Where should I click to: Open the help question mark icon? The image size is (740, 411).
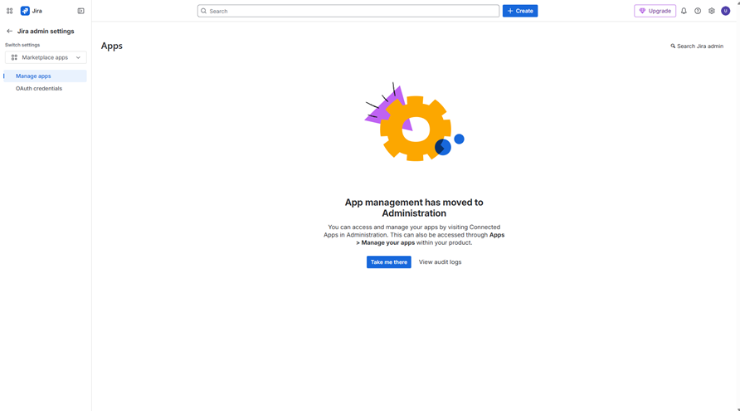point(698,11)
